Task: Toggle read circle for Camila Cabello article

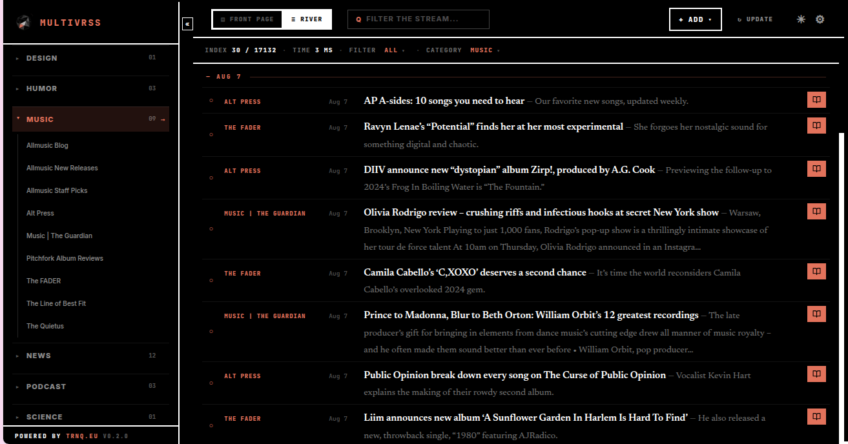Action: click(x=211, y=281)
